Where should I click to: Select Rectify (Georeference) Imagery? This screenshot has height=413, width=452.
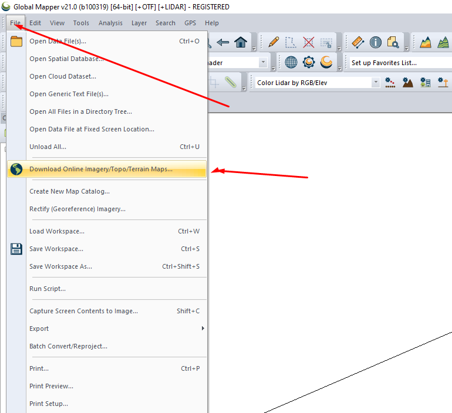(x=107, y=209)
